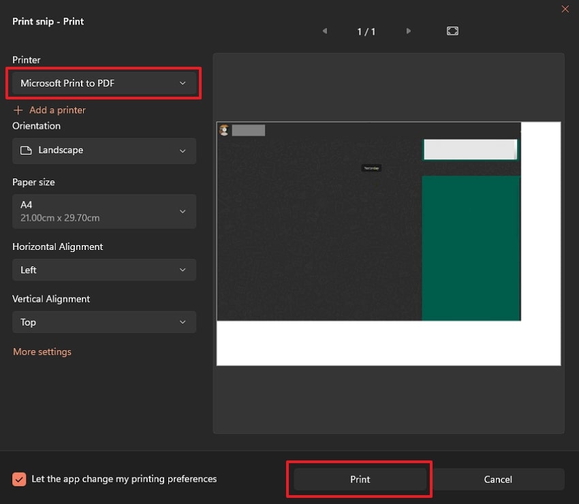Click the 1 / 1 page indicator
This screenshot has width=579, height=504.
[x=366, y=31]
